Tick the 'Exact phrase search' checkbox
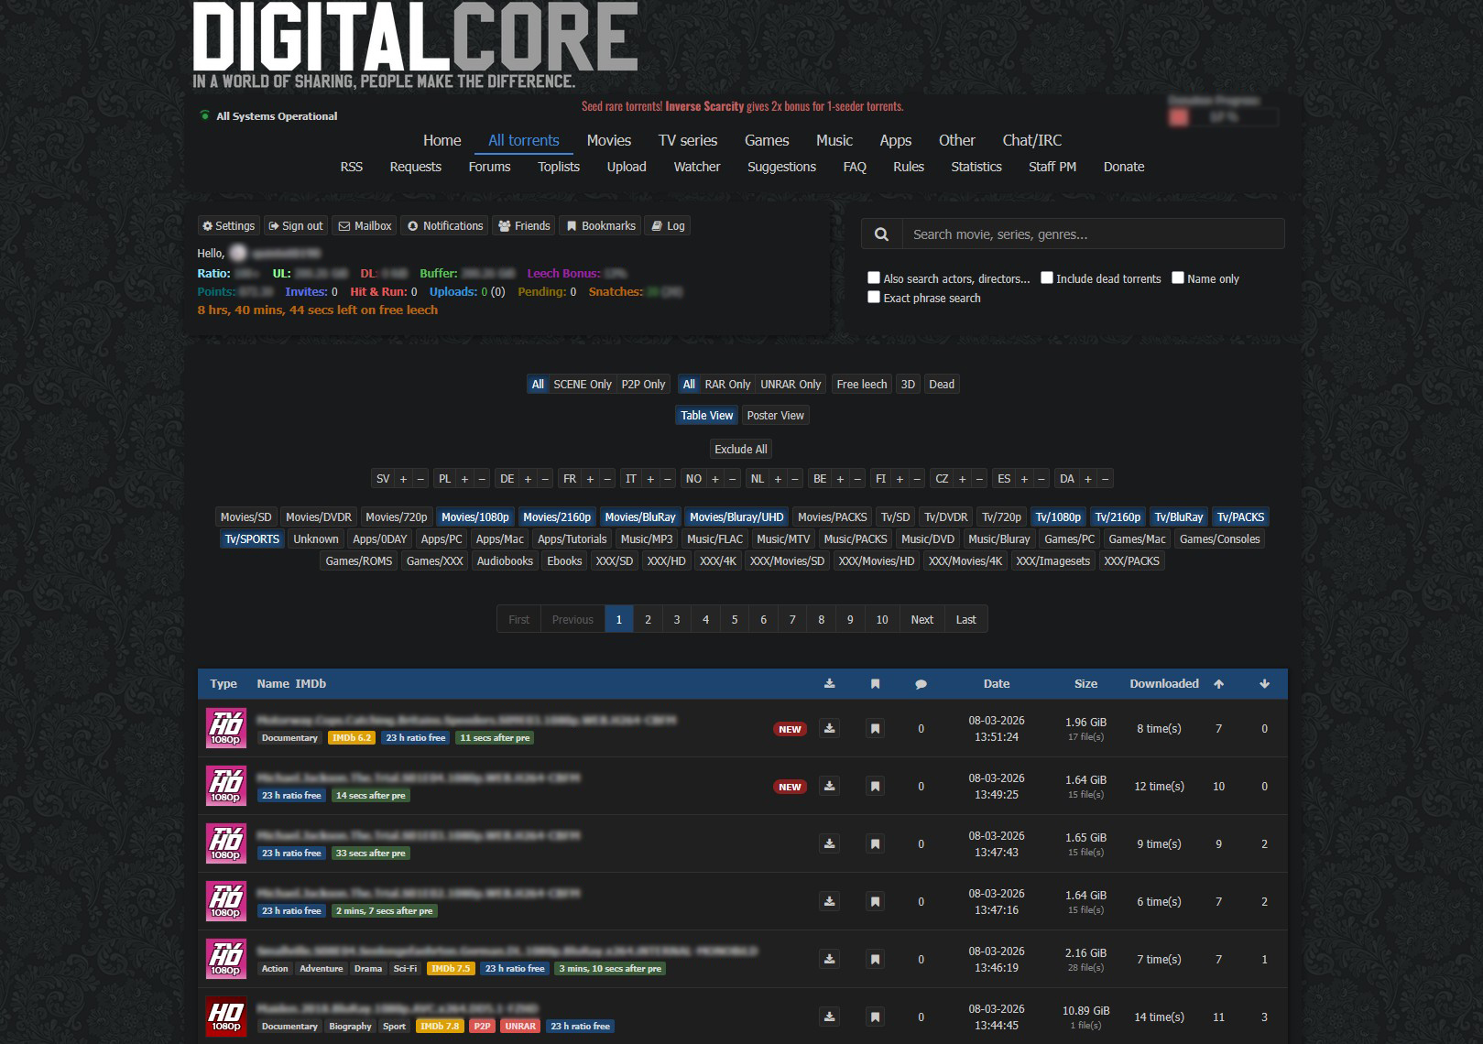The image size is (1483, 1044). [x=874, y=298]
